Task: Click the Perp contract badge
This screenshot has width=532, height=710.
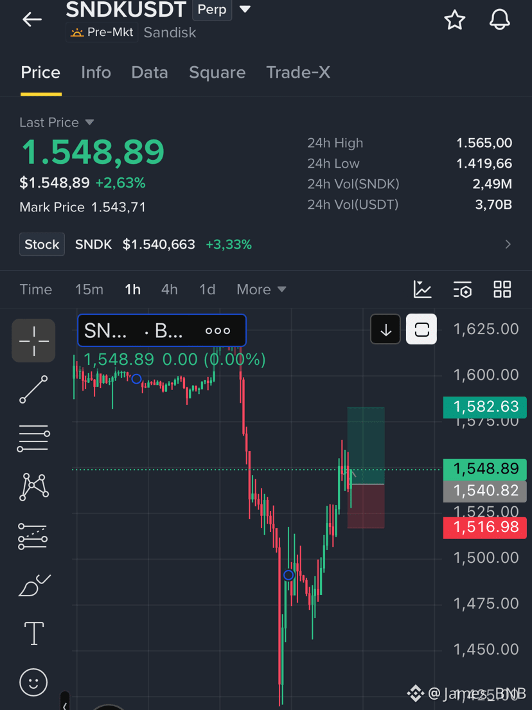Action: click(x=212, y=10)
